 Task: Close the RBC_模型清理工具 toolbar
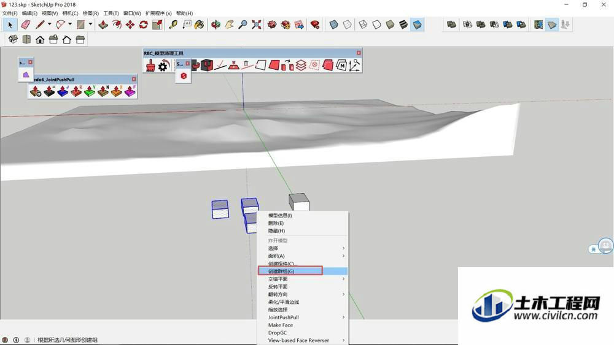[x=359, y=53]
